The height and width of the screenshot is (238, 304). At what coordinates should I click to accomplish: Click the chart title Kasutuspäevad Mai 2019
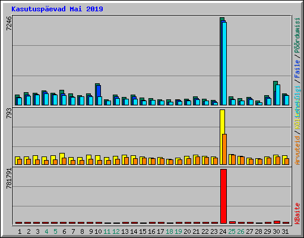(x=57, y=9)
